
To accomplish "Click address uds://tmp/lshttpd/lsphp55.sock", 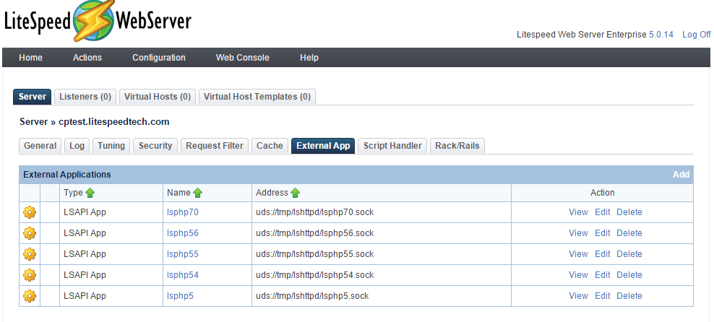I will pos(314,254).
